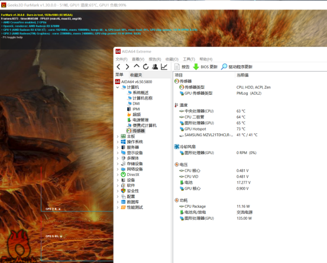
Task: Select 电源管理 in the tree
Action: click(x=140, y=120)
